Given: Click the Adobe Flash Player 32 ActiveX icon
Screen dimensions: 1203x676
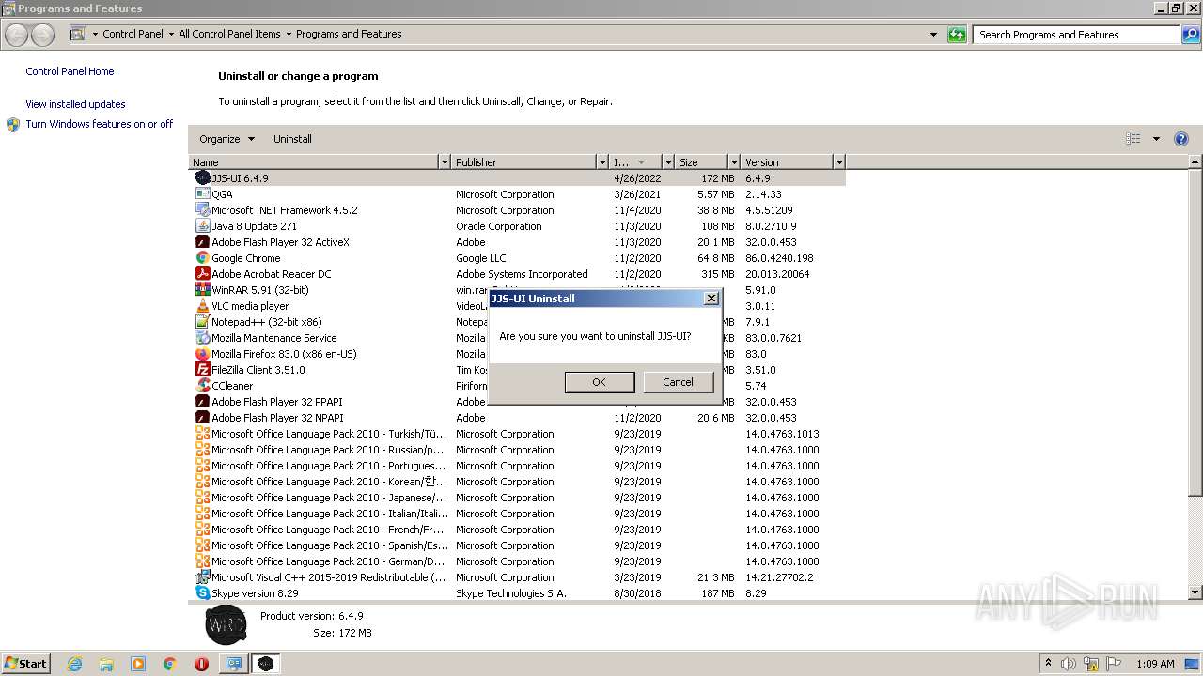Looking at the screenshot, I should (203, 242).
